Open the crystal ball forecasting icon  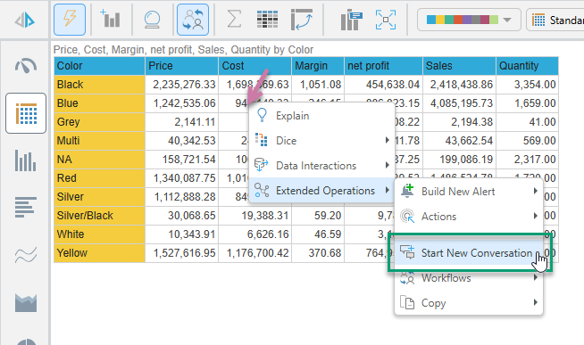pos(152,20)
